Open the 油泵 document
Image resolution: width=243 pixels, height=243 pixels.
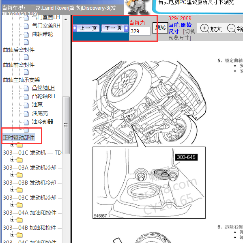point(37,105)
